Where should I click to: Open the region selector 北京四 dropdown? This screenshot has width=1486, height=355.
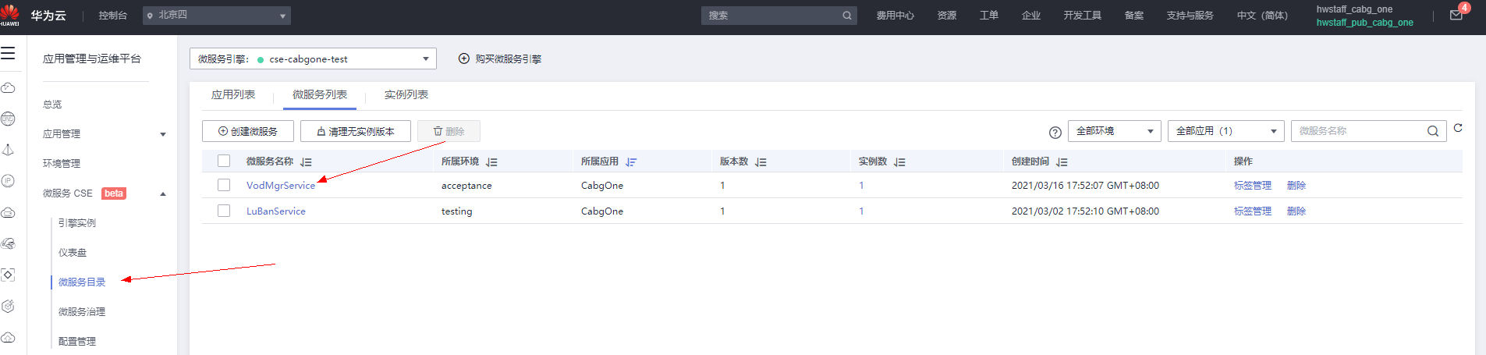point(217,15)
